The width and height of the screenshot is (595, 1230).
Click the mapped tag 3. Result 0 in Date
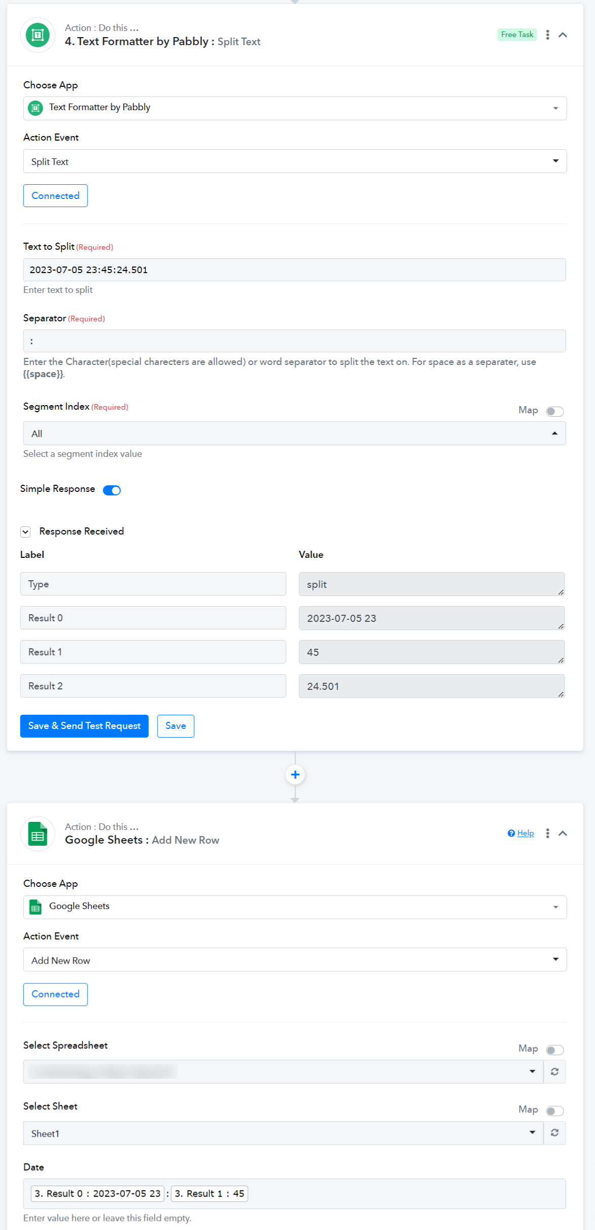[x=97, y=1193]
